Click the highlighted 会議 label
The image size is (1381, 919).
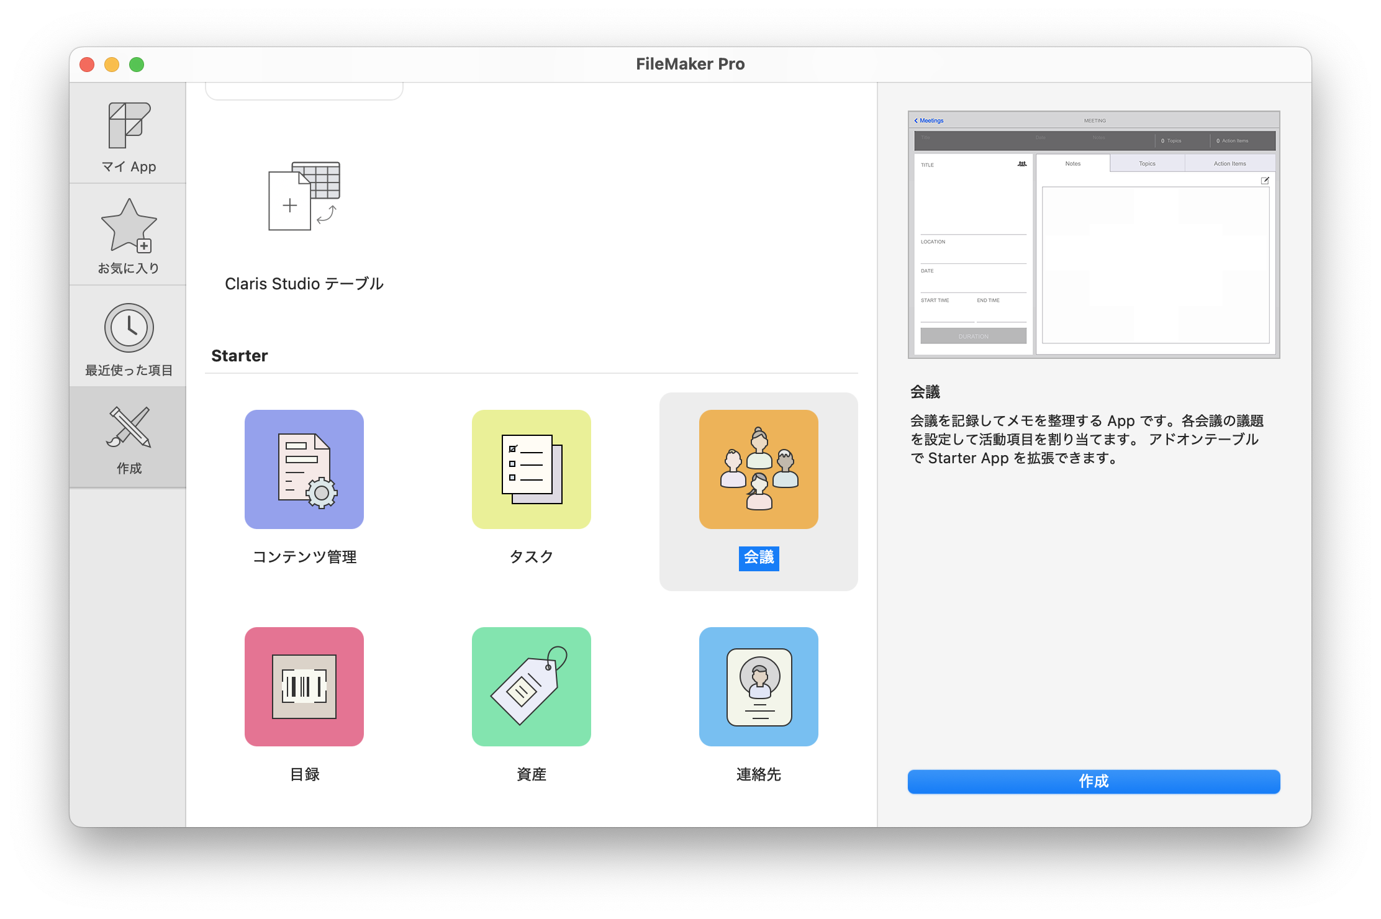[759, 558]
